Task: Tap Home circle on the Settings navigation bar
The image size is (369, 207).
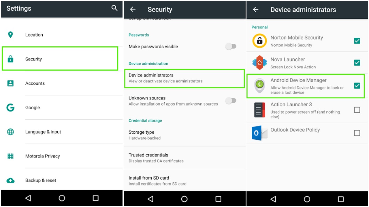Action: tap(62, 198)
